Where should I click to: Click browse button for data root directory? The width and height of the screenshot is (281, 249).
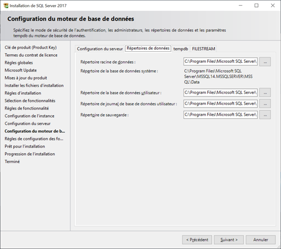(x=265, y=62)
